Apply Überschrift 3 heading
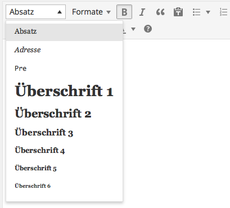Viewport: 230px width, 208px height. [x=64, y=133]
